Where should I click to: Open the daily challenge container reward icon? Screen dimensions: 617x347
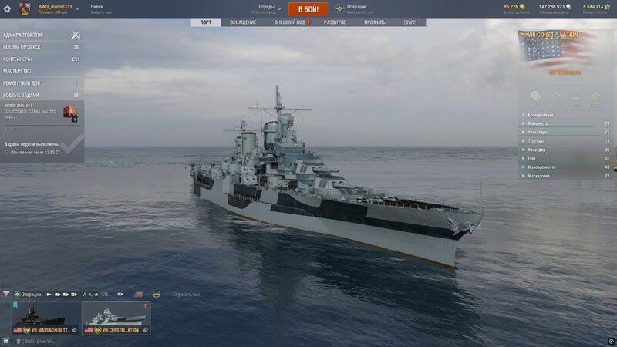pos(70,113)
